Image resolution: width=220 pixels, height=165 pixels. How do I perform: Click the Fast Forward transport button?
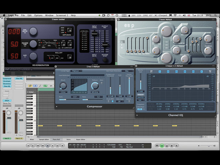43,146
